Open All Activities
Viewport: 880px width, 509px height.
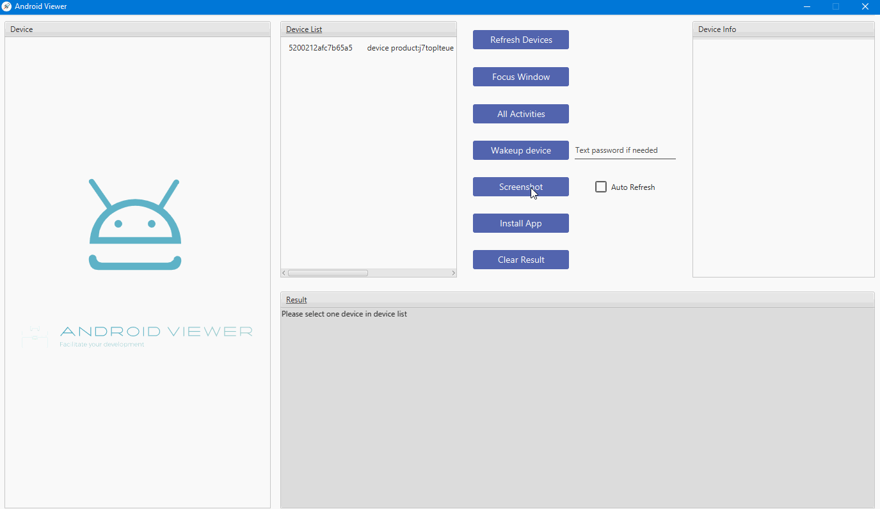pos(520,114)
